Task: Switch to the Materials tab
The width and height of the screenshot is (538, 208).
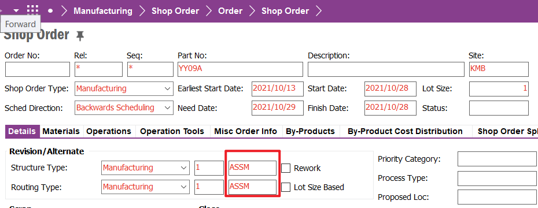Action: pos(61,131)
